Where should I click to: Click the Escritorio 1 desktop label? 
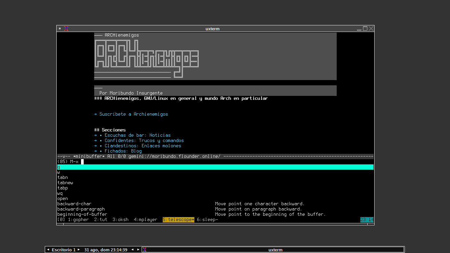click(64, 250)
